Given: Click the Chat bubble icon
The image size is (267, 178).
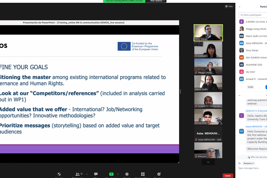Looking at the screenshot, I should 96,174.
